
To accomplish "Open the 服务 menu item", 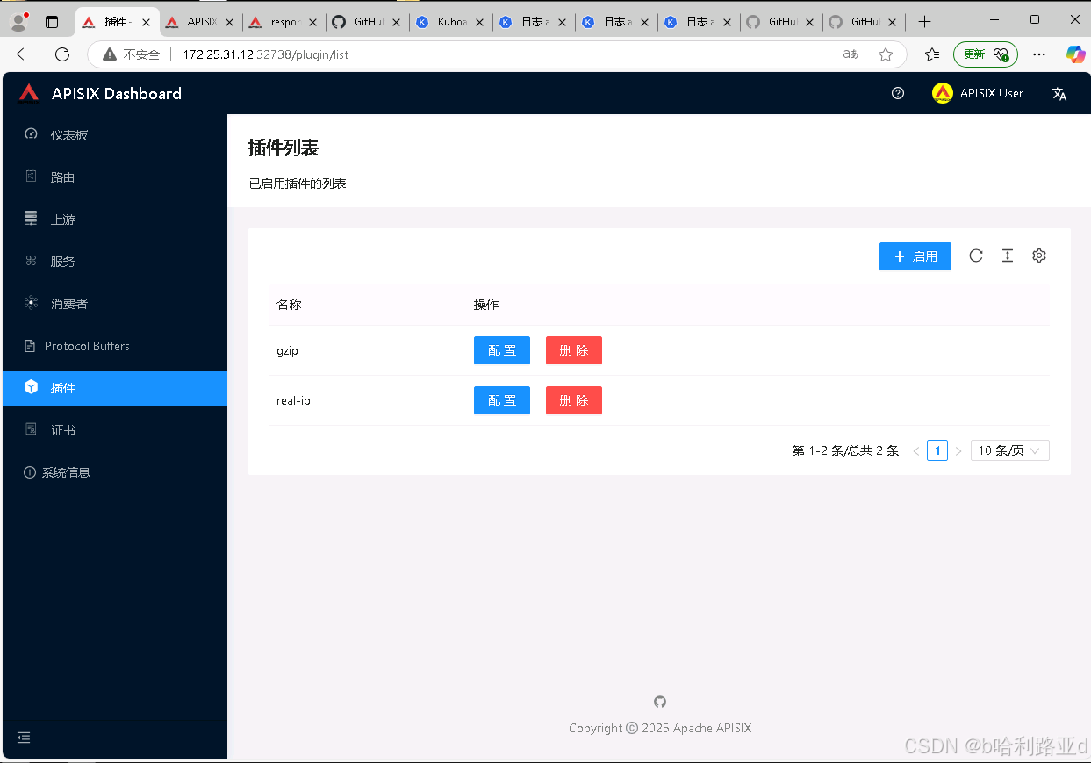I will click(x=115, y=261).
